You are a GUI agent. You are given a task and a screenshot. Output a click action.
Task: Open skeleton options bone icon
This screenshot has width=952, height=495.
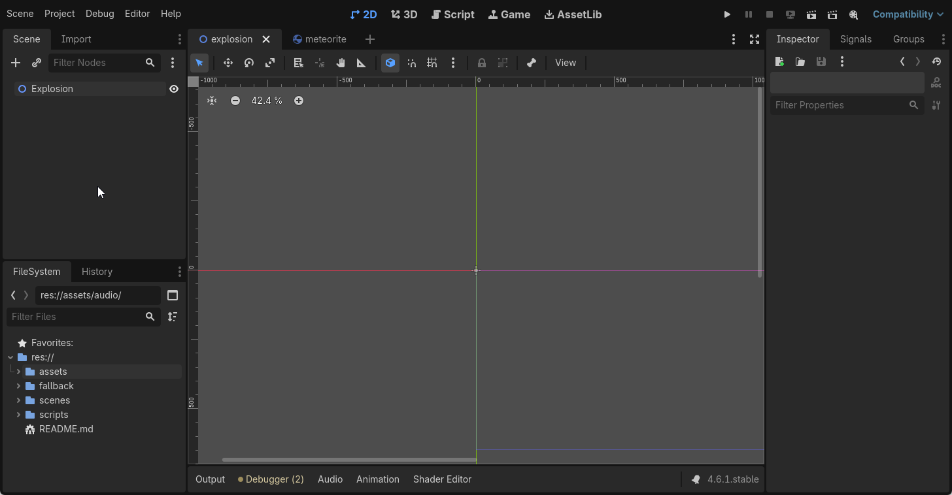pyautogui.click(x=532, y=63)
